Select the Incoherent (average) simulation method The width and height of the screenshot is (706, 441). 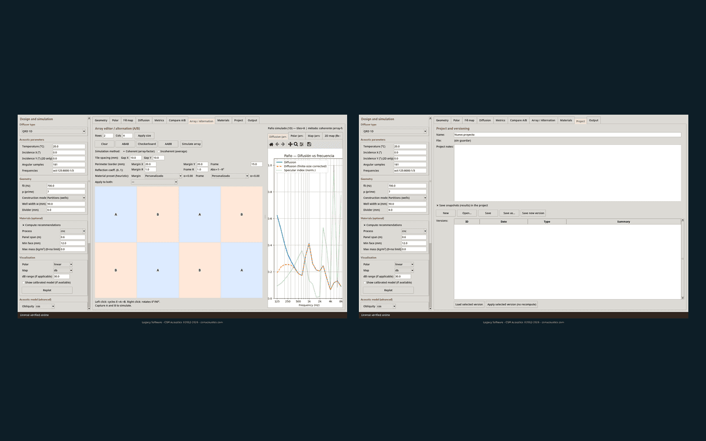pos(174,151)
